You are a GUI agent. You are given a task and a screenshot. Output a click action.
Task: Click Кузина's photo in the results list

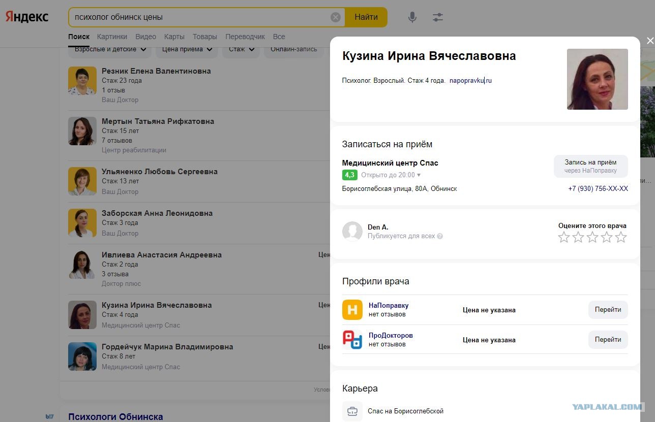[x=82, y=315]
